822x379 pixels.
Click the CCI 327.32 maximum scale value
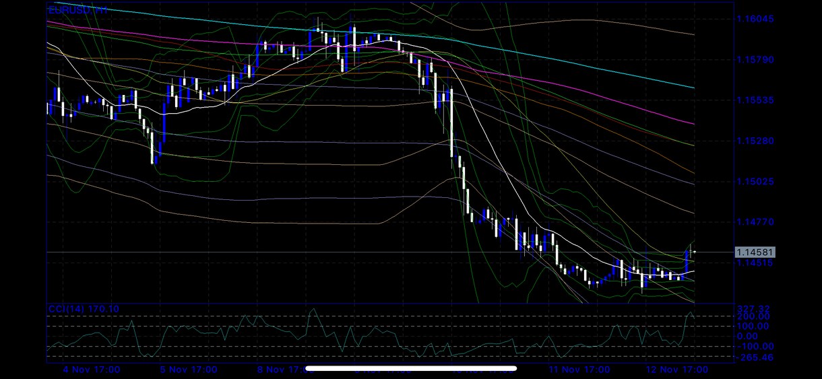754,308
